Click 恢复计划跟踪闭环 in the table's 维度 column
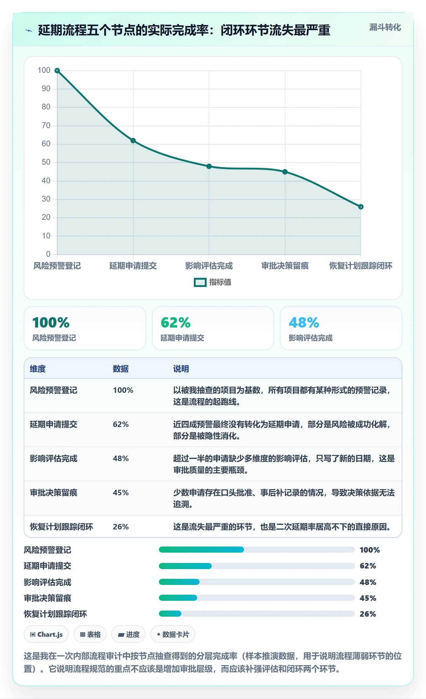The width and height of the screenshot is (426, 699). click(x=61, y=527)
